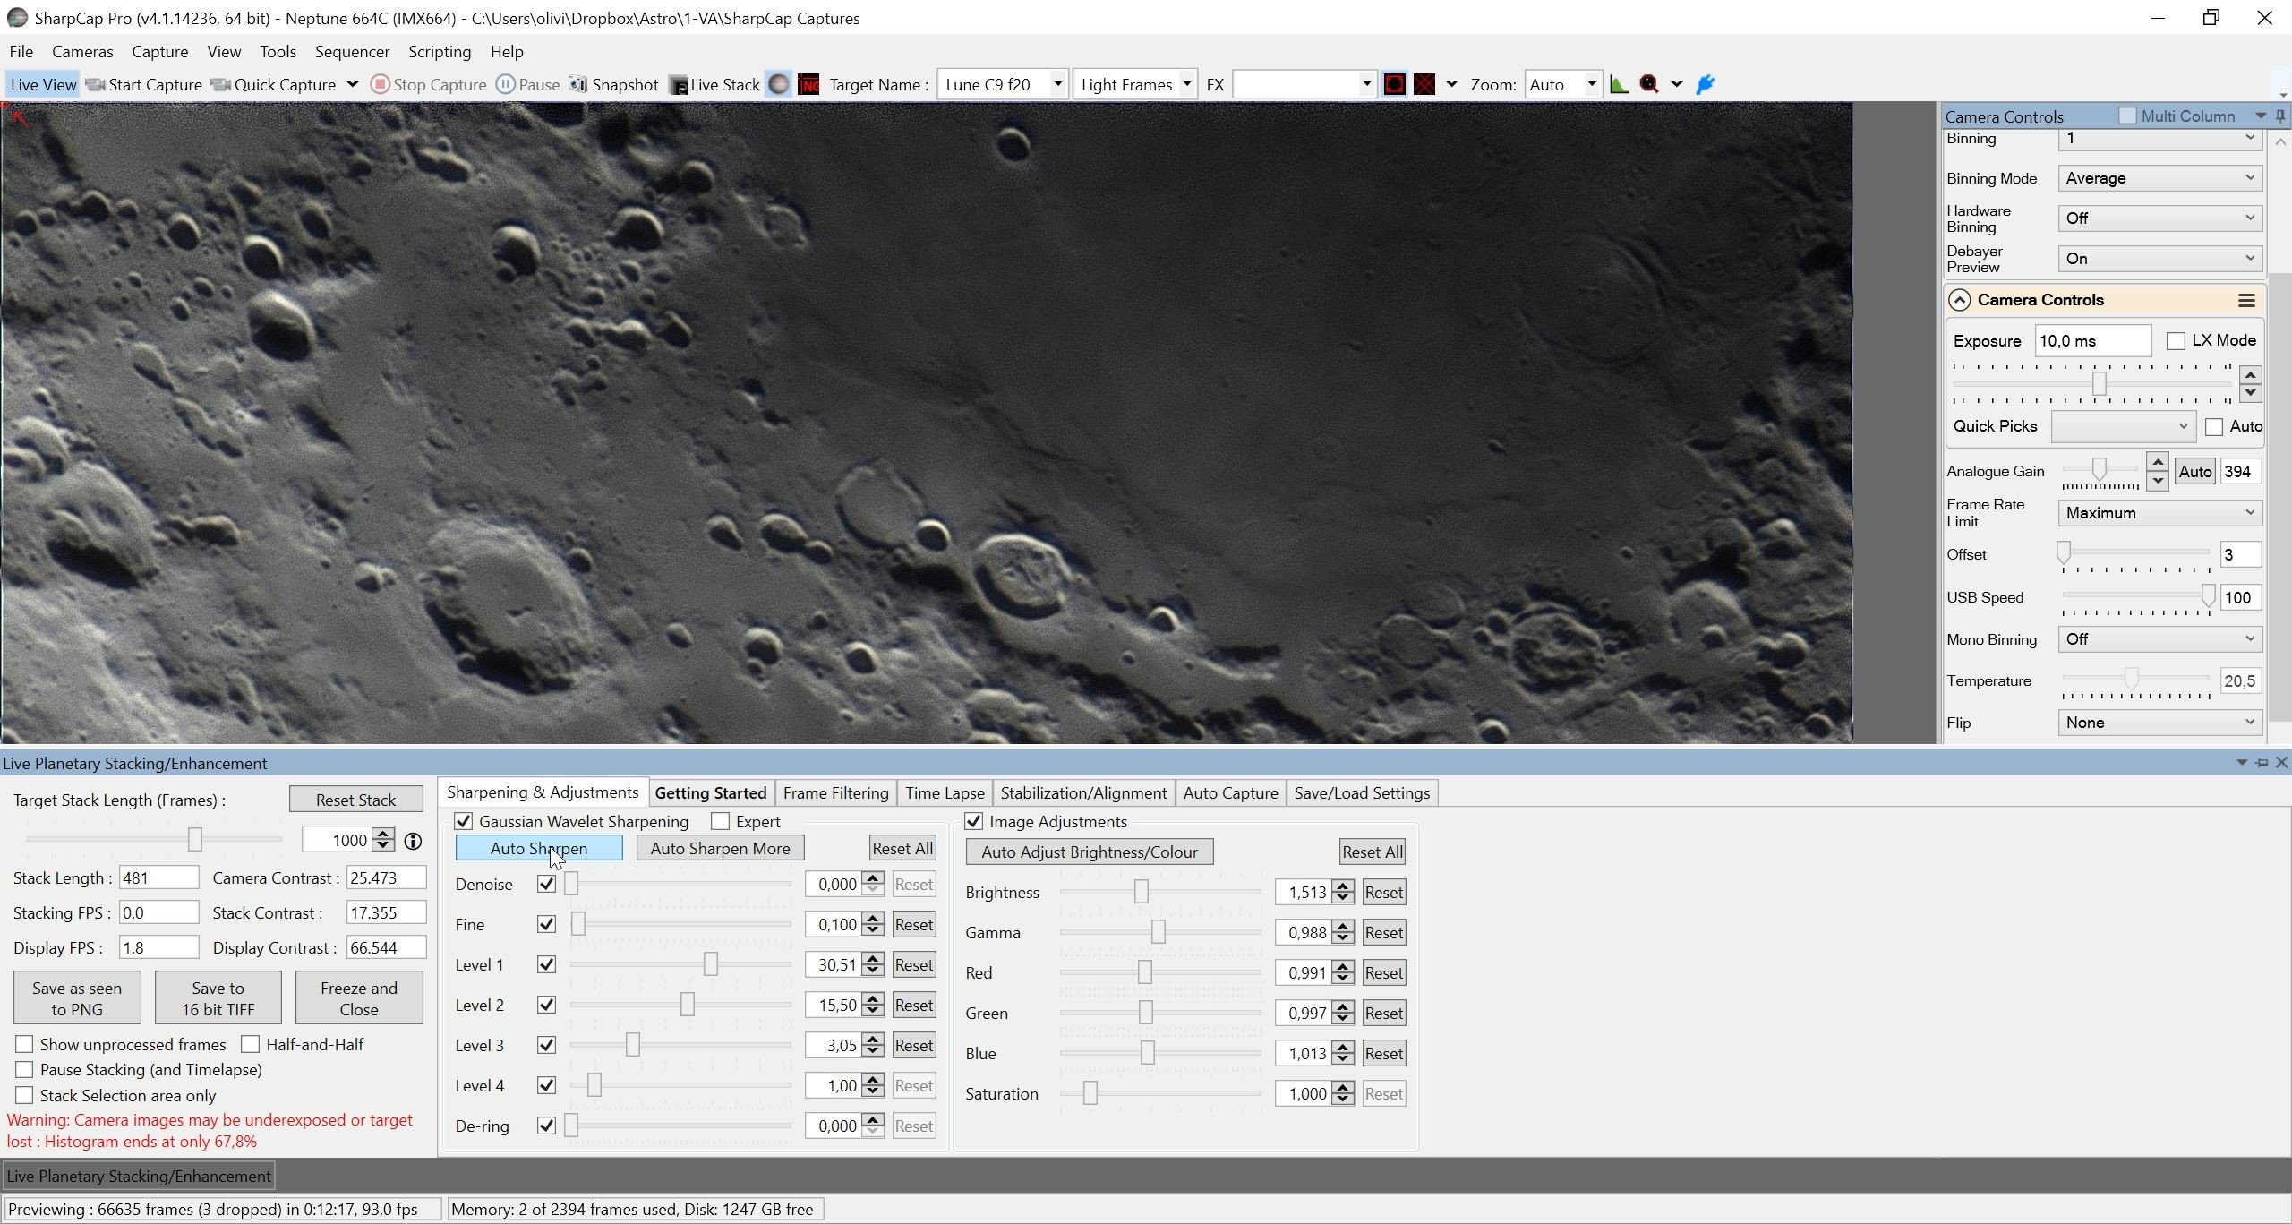Enable the Expert sharpening checkbox
Image resolution: width=2292 pixels, height=1224 pixels.
pos(720,821)
